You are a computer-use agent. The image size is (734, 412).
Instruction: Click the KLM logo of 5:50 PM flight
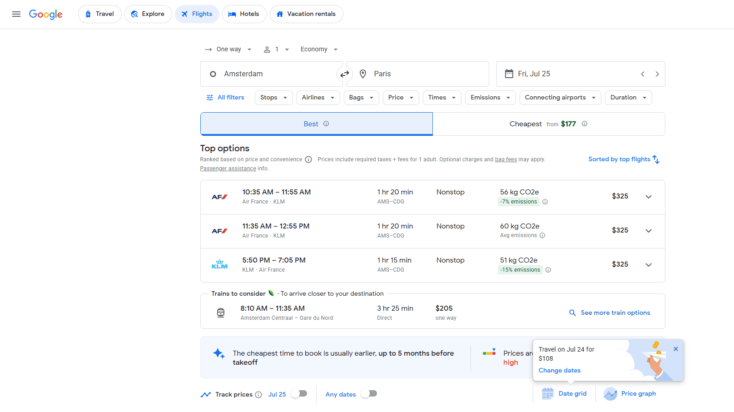pos(219,264)
